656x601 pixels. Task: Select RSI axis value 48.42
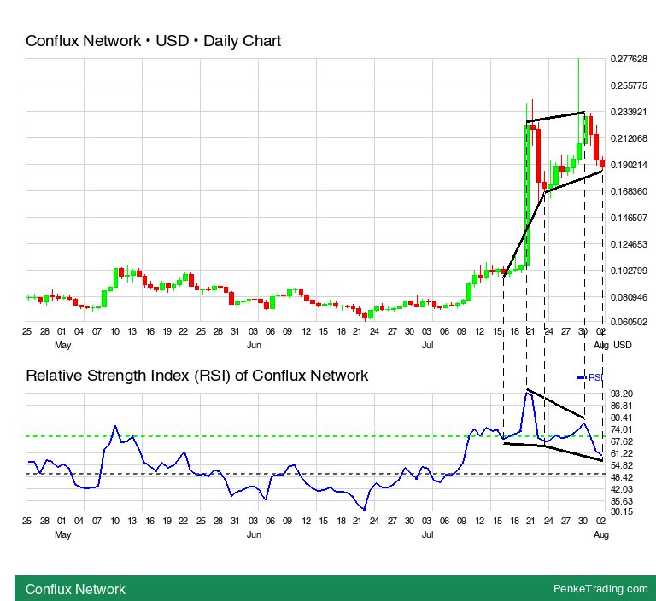click(622, 477)
